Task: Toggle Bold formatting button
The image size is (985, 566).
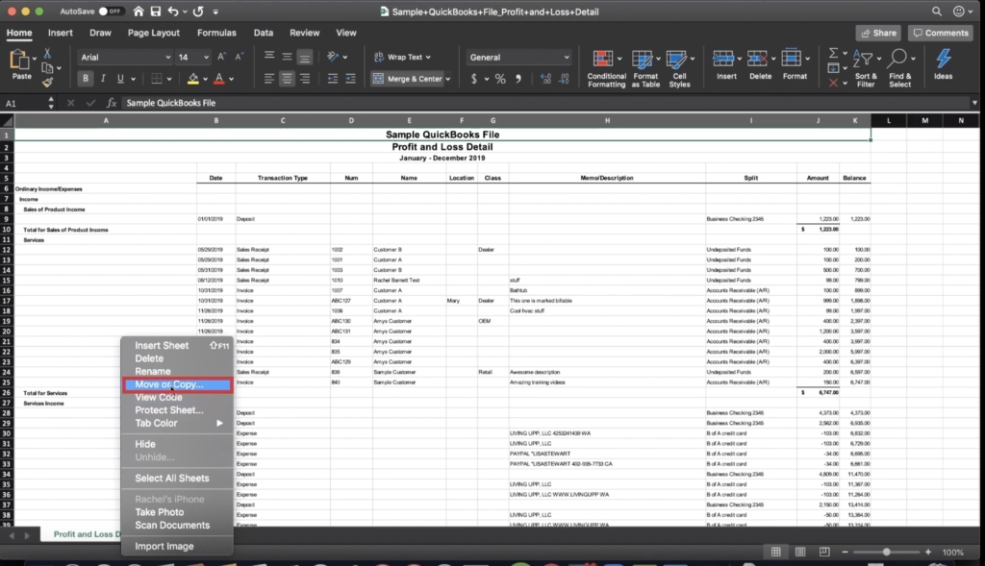Action: tap(86, 79)
